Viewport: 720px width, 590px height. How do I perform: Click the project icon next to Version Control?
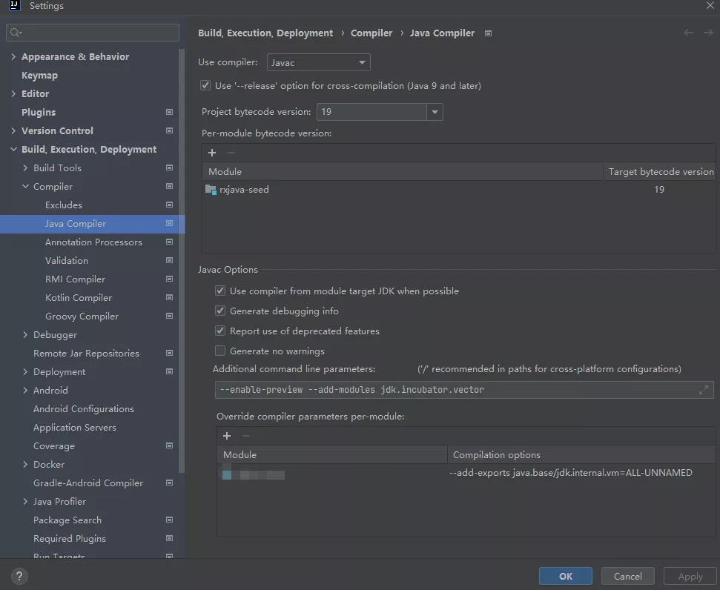pos(170,131)
